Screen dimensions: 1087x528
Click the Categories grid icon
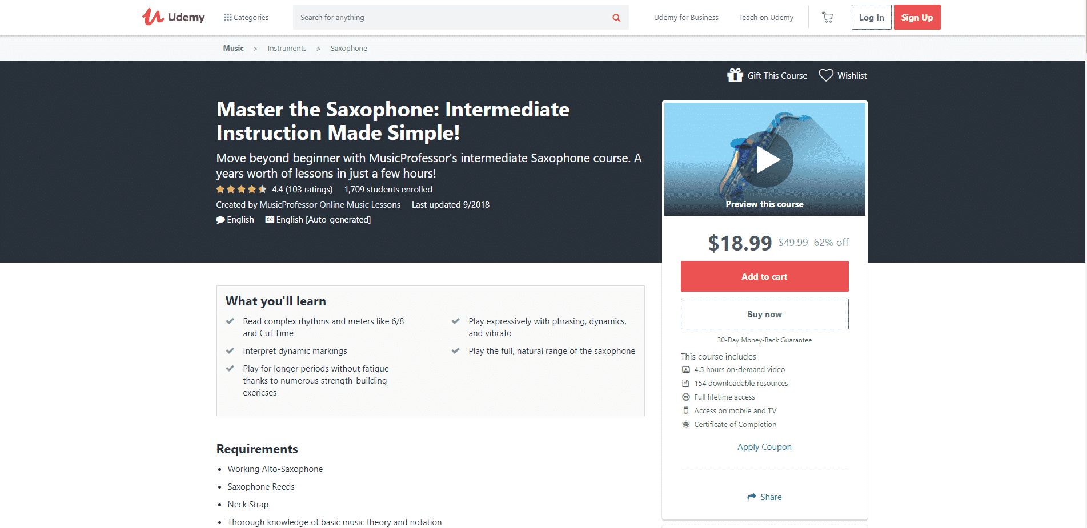pyautogui.click(x=227, y=18)
